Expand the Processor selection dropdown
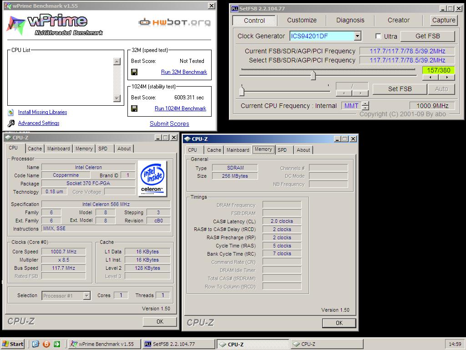 (x=86, y=295)
